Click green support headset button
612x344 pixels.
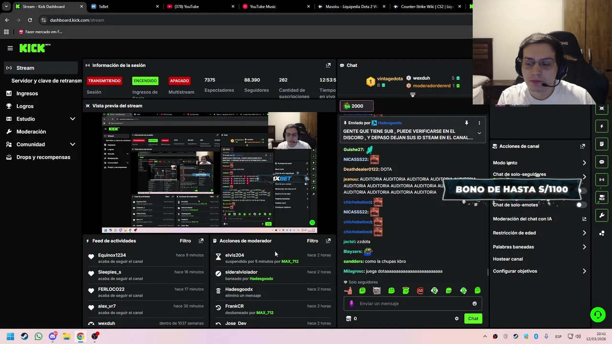[598, 314]
